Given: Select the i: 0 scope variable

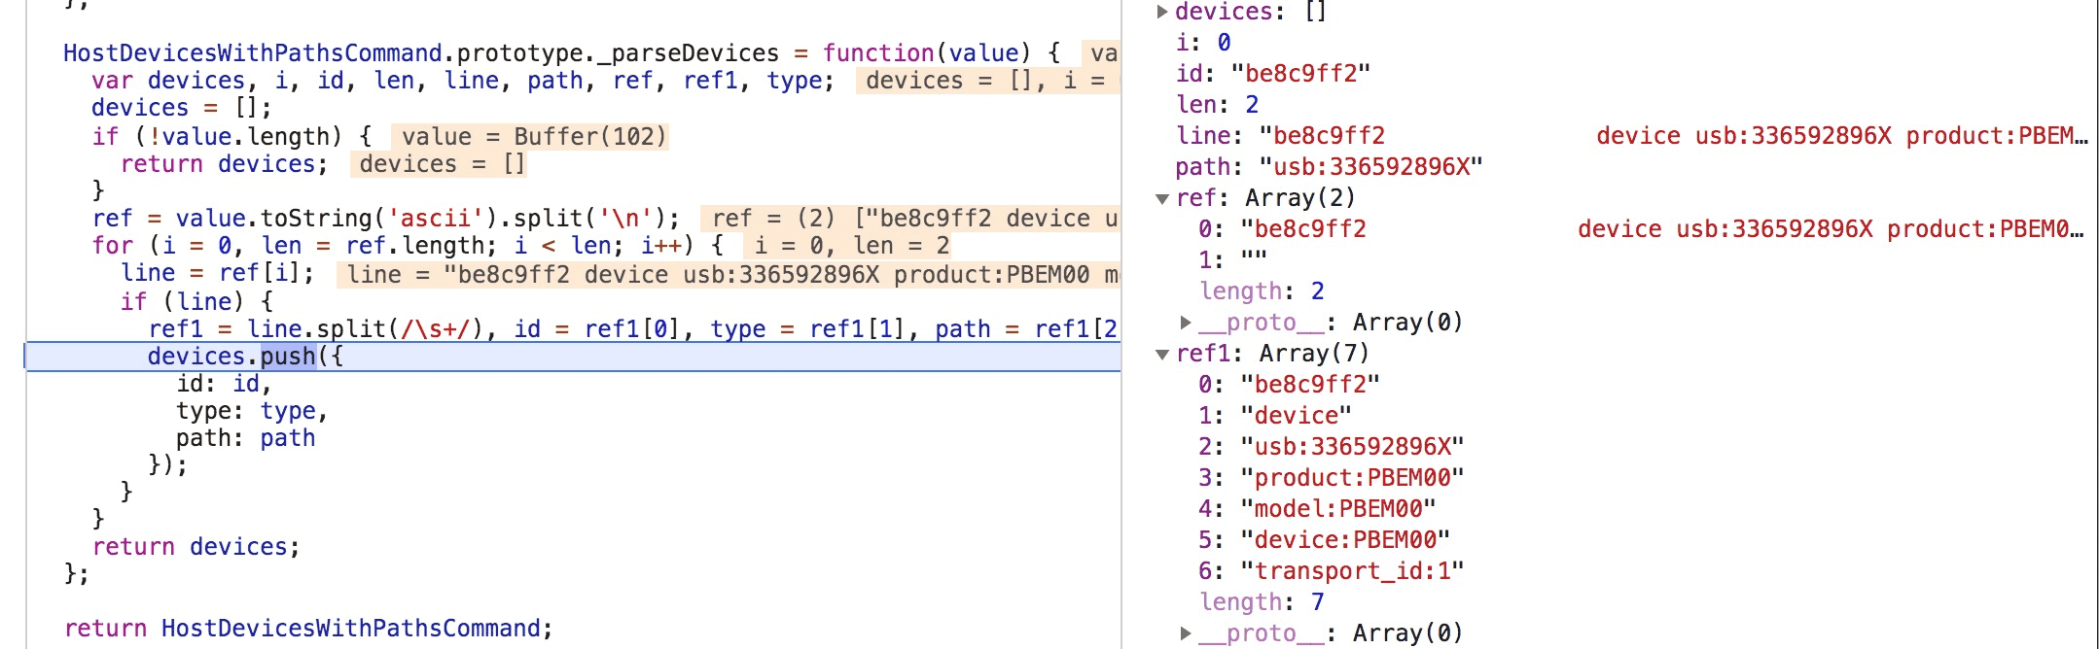Looking at the screenshot, I should (x=1203, y=43).
